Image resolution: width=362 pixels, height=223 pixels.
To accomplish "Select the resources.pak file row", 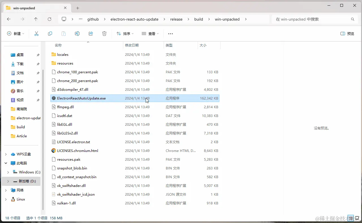I will (x=135, y=159).
